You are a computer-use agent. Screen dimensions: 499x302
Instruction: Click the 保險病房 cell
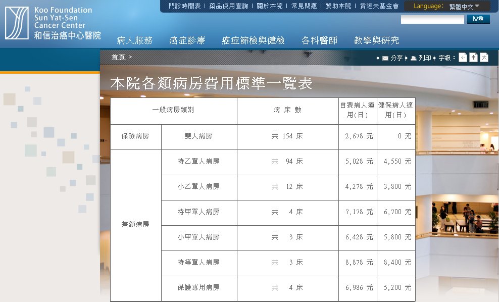click(136, 137)
